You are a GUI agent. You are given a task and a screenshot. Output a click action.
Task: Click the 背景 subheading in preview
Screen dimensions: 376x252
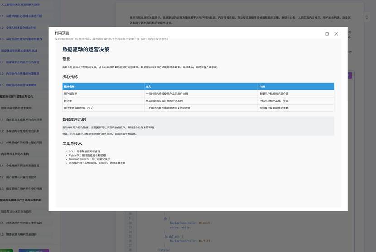tap(66, 59)
